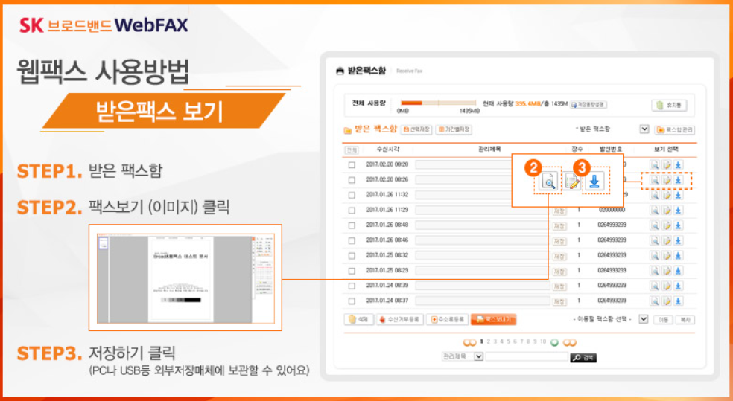This screenshot has height=401, width=733.
Task: Check the 2017.02.20 08:28 fax row
Action: (352, 164)
